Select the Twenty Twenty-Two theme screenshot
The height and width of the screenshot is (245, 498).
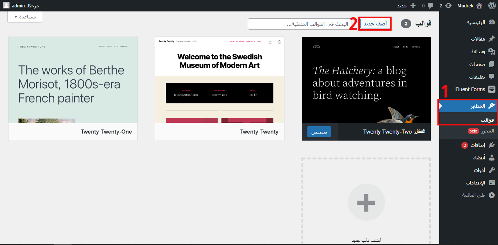click(x=366, y=80)
